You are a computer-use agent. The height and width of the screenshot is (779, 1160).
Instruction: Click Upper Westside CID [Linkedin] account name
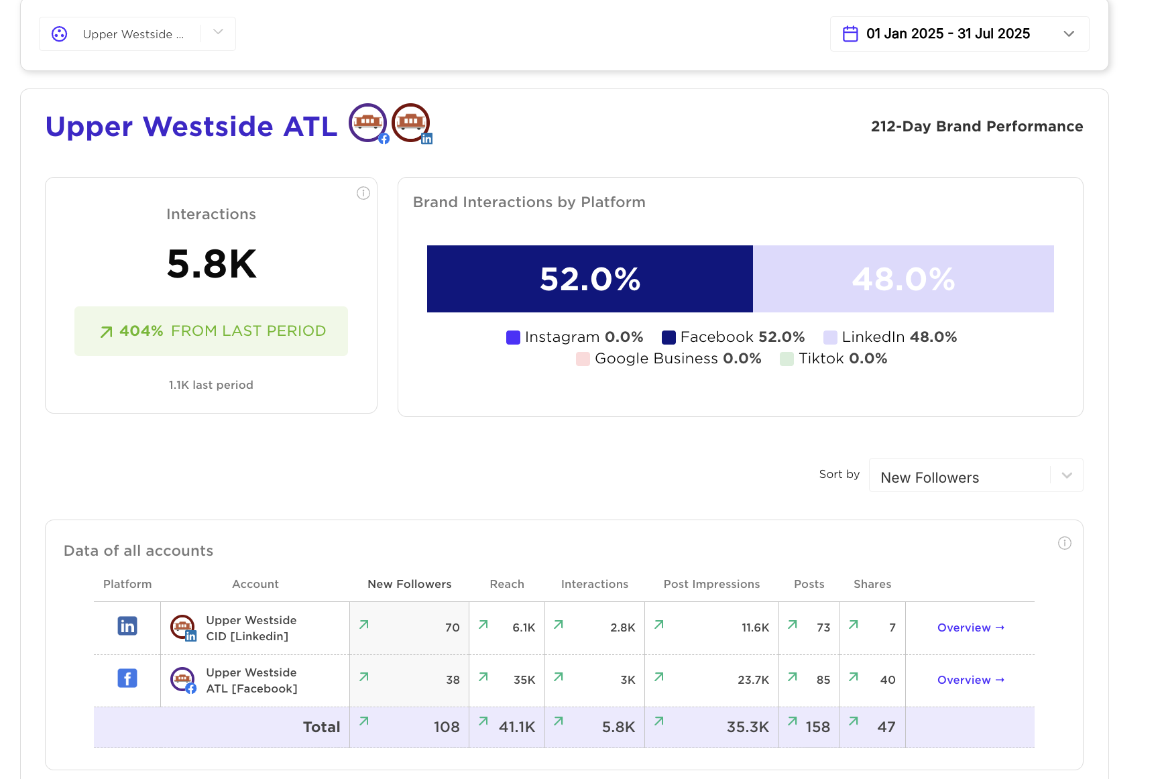point(251,628)
